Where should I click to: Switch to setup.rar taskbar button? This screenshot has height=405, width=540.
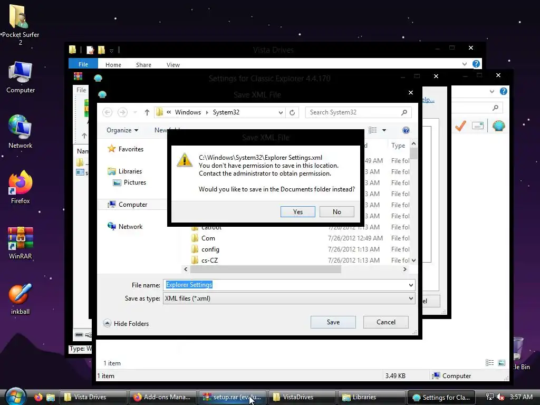click(232, 397)
